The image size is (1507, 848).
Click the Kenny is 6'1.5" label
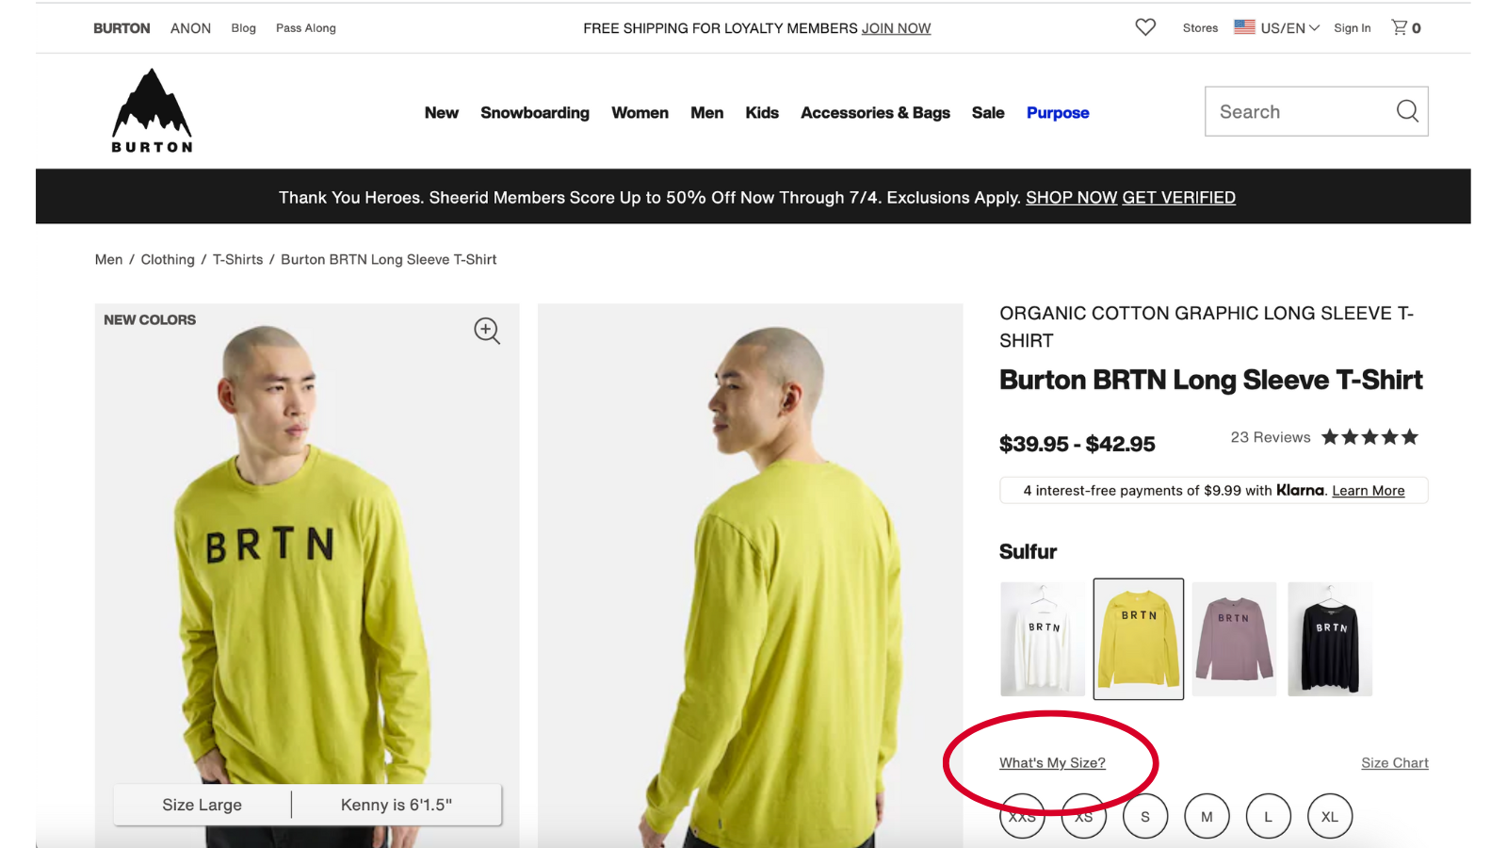coord(397,805)
